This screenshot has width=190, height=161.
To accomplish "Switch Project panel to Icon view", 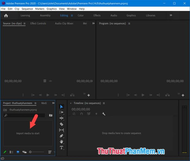I will pyautogui.click(x=18, y=152).
